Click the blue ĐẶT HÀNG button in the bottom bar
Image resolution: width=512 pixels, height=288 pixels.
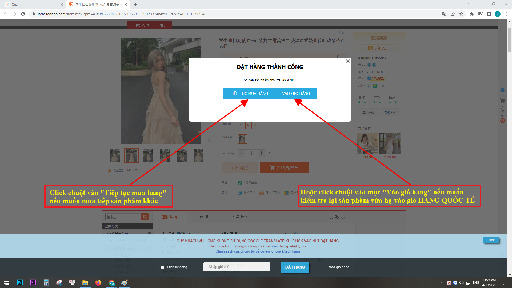[295, 267]
